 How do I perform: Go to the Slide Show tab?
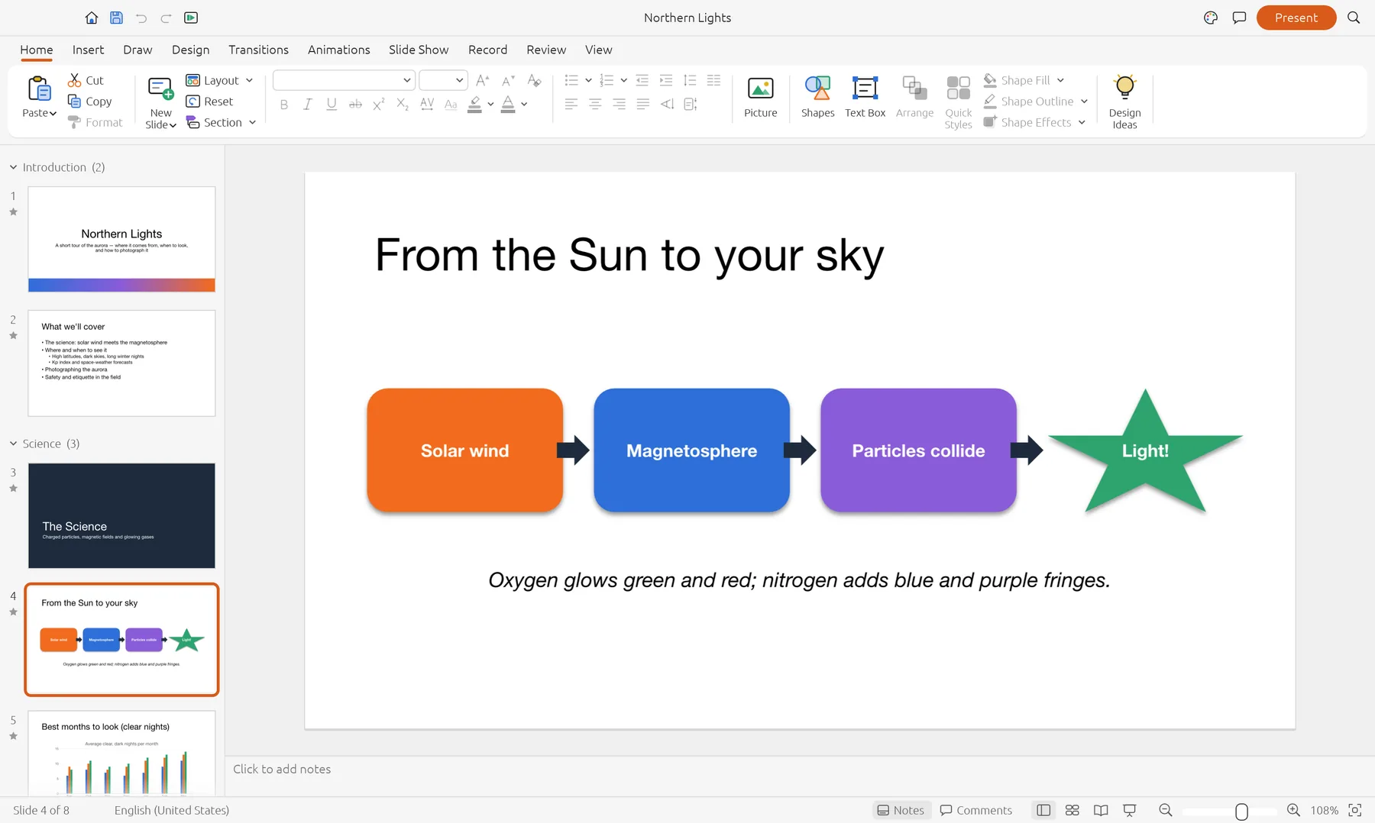pos(418,50)
